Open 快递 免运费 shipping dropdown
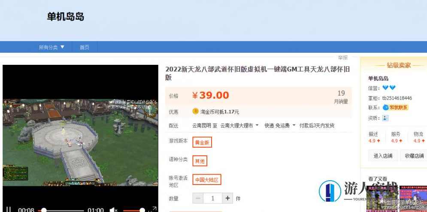 (280, 126)
